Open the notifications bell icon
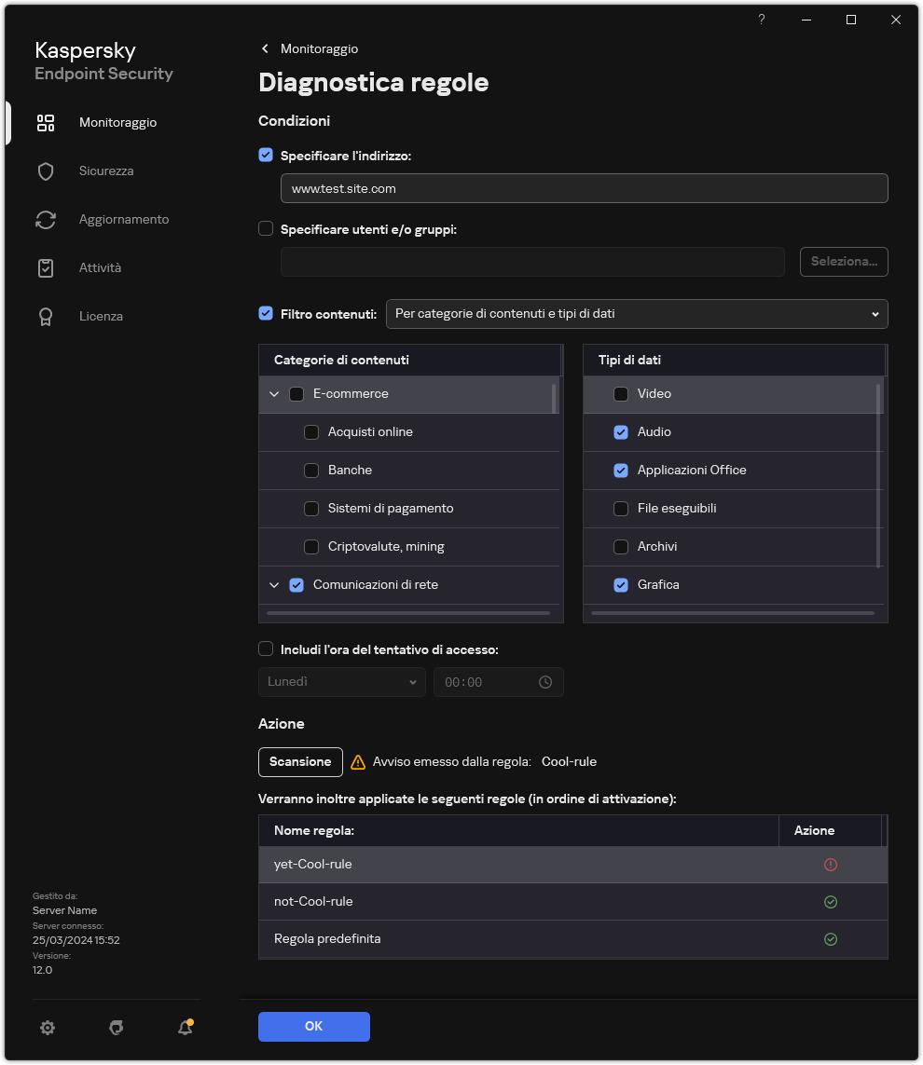 point(185,1028)
